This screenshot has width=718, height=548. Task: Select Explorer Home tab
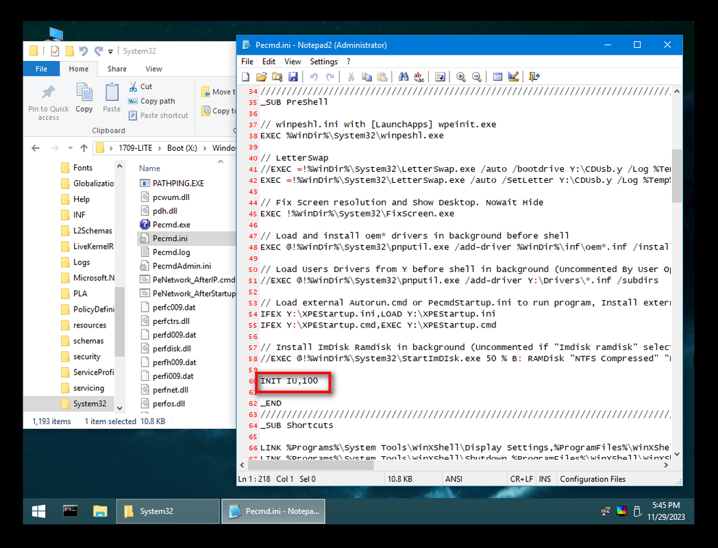tap(79, 68)
